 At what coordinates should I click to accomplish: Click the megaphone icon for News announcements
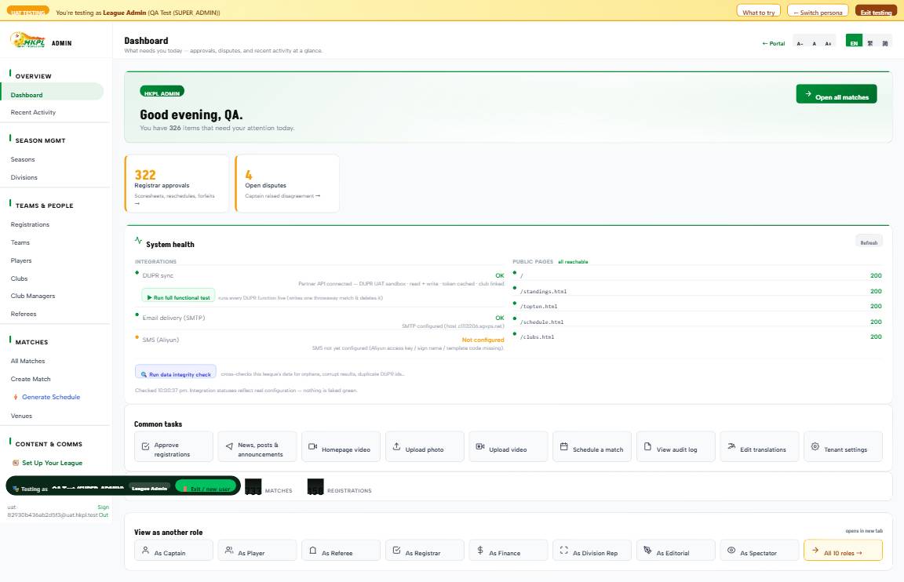click(x=229, y=446)
